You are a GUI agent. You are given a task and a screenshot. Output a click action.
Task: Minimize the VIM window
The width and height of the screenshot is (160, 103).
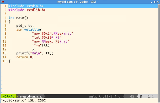coord(151,2)
